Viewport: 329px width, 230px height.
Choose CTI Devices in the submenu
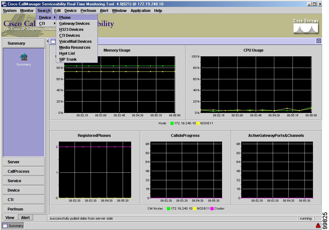click(77, 36)
